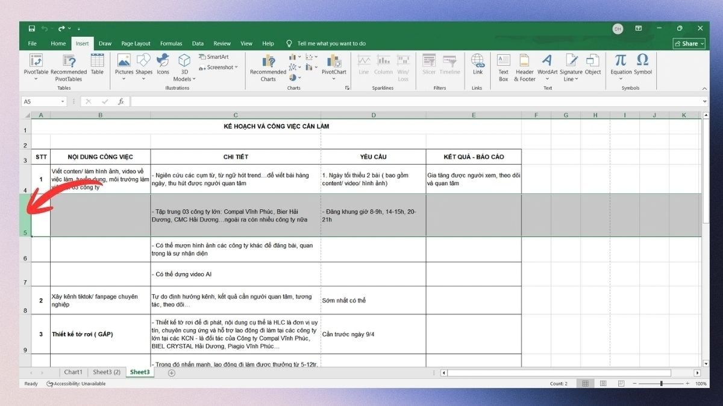Open Recommended Charts
723x406 pixels.
(x=268, y=67)
